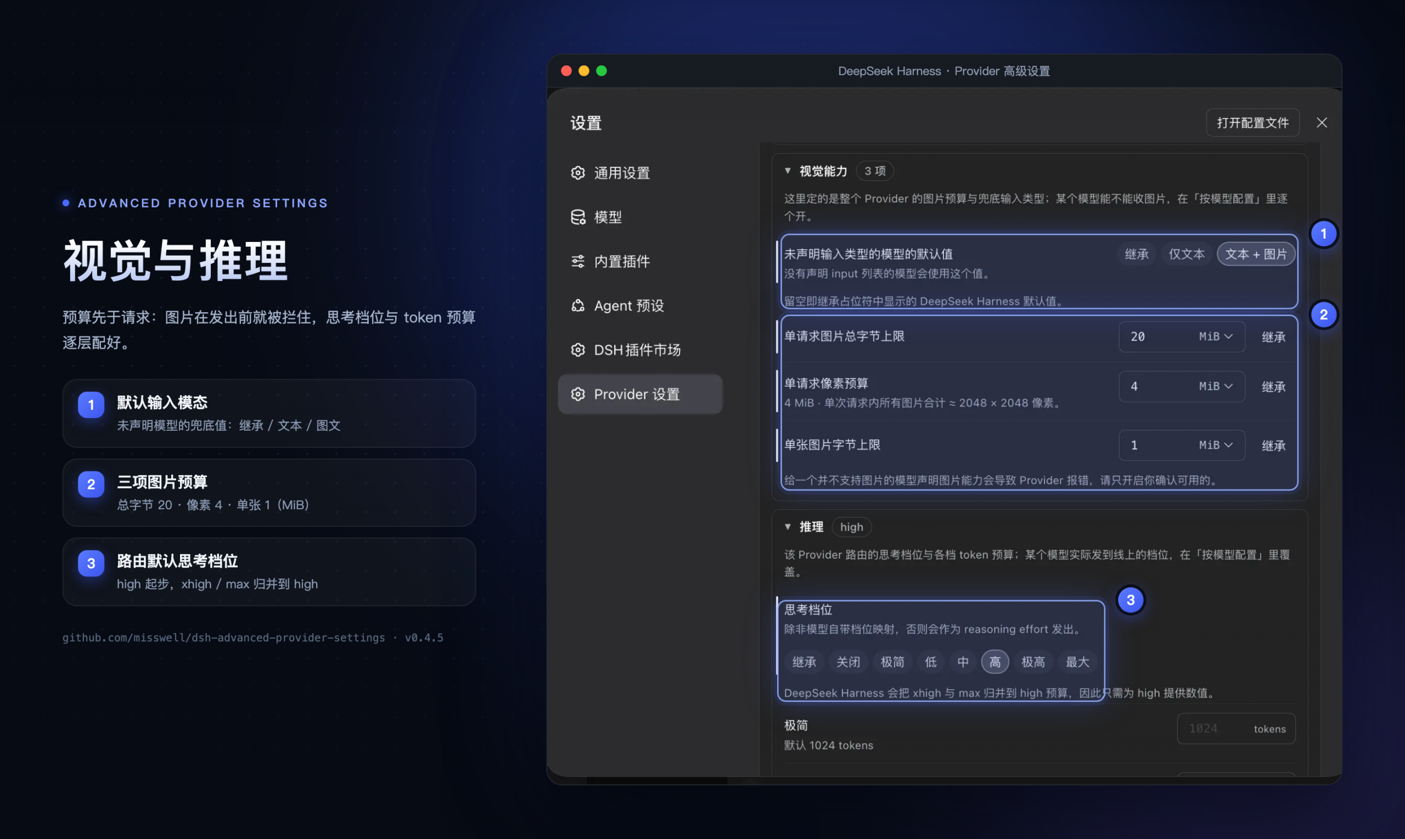
Task: Collapse the 视觉能力 section triangle
Action: point(787,171)
